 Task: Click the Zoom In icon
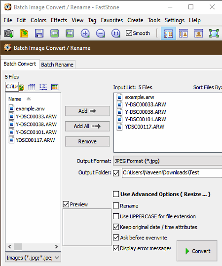click(x=85, y=33)
